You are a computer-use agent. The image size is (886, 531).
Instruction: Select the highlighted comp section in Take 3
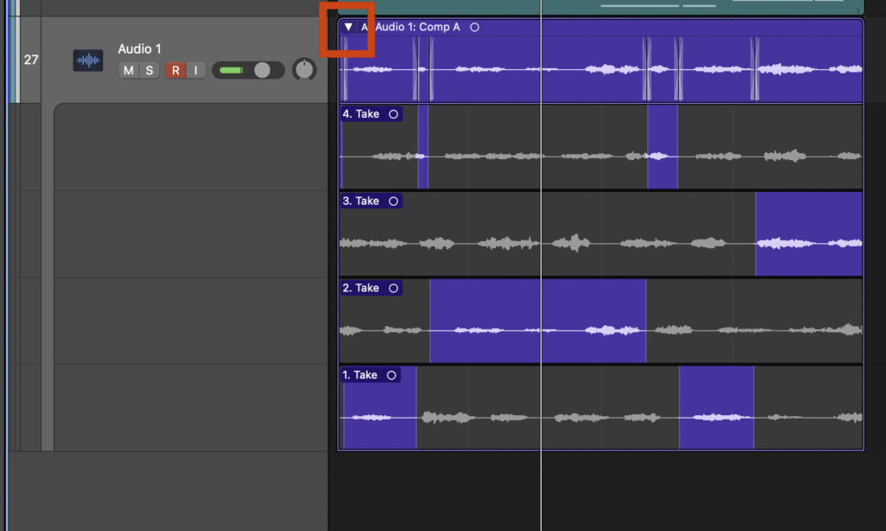(x=809, y=234)
